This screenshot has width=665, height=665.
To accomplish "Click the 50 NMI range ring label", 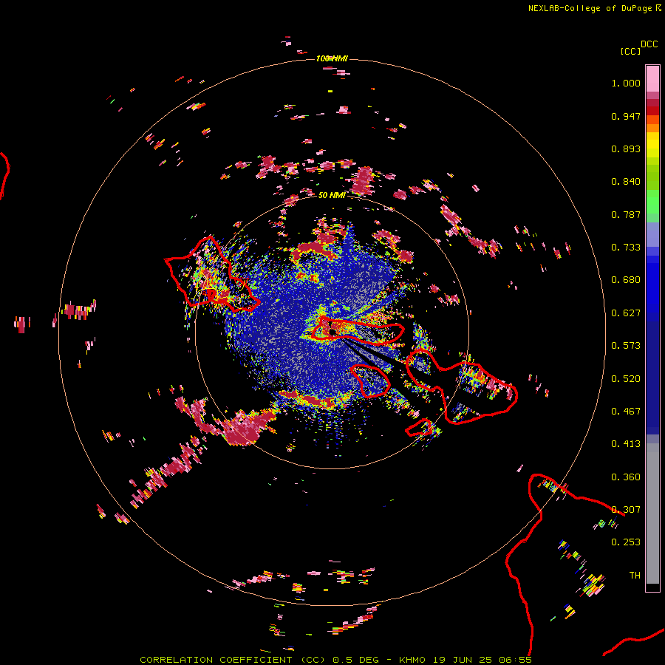I will click(x=332, y=195).
